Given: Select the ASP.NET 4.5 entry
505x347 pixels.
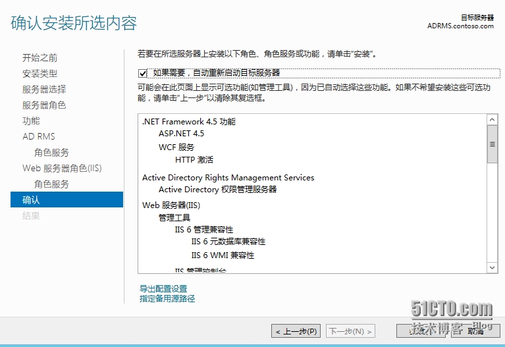Looking at the screenshot, I should (181, 134).
